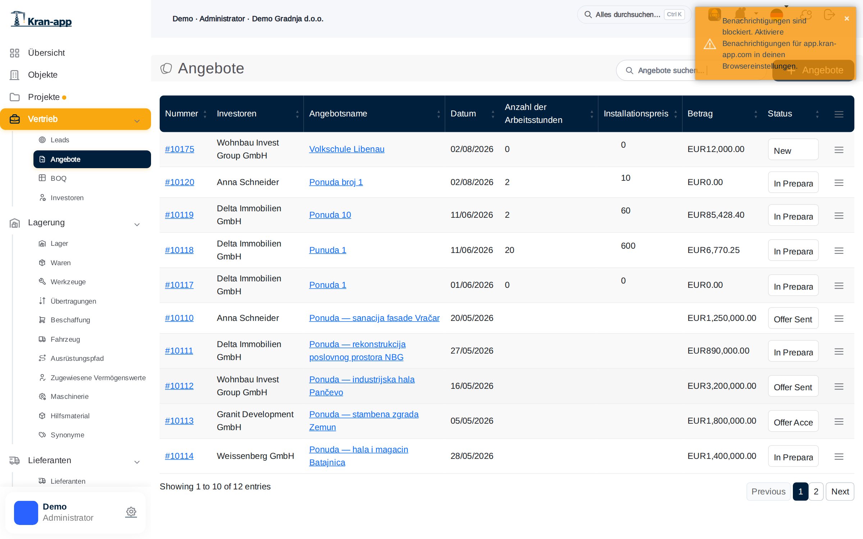Open Ausrüstungspfad menu item
The image size is (863, 539).
[77, 358]
